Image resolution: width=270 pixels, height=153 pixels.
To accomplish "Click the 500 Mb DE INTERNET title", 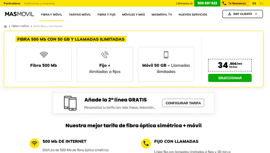I will 65,141.
